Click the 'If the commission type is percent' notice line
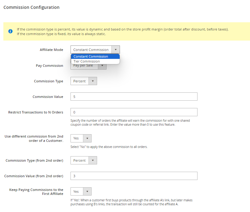The image size is (250, 212). 123,29
